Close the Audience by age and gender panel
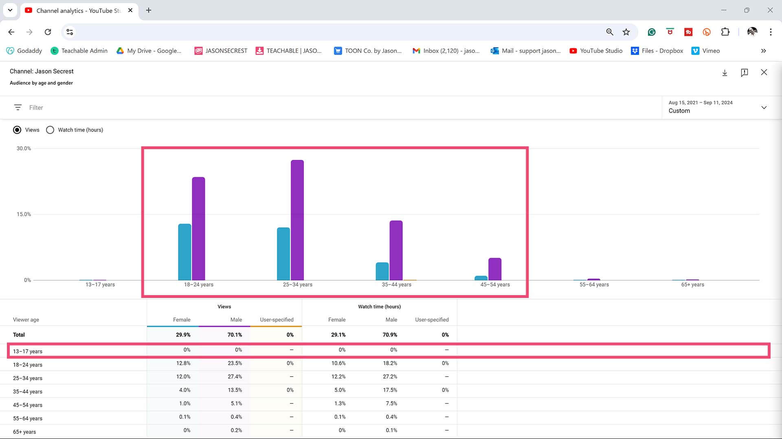This screenshot has height=439, width=782. [x=764, y=72]
